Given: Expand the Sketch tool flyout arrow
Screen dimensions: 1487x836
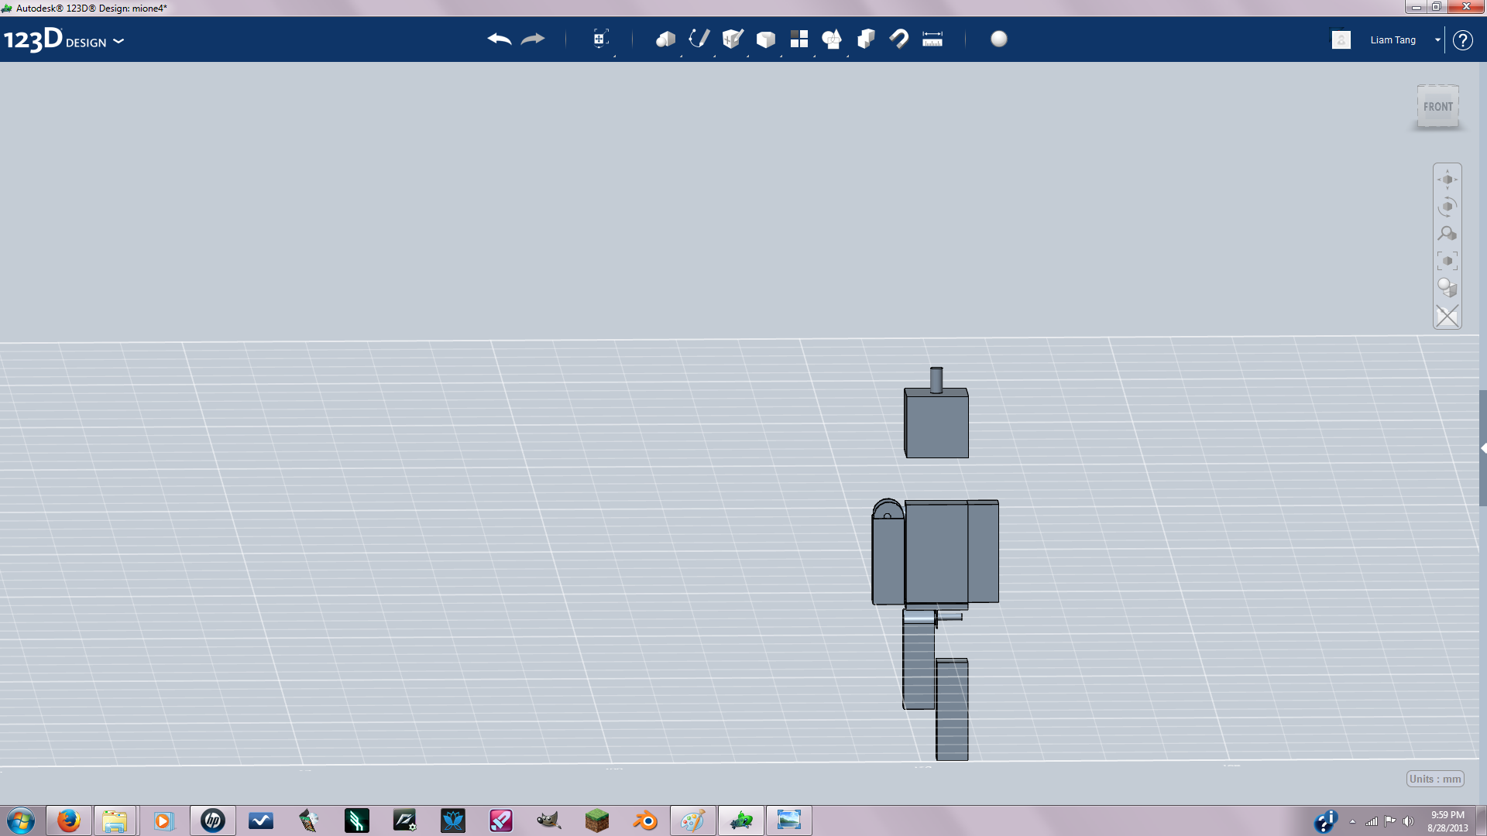Looking at the screenshot, I should (715, 56).
